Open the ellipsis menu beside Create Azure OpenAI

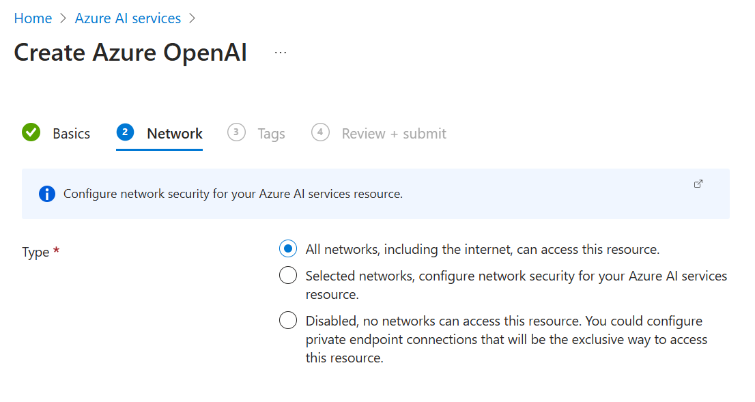[x=281, y=53]
